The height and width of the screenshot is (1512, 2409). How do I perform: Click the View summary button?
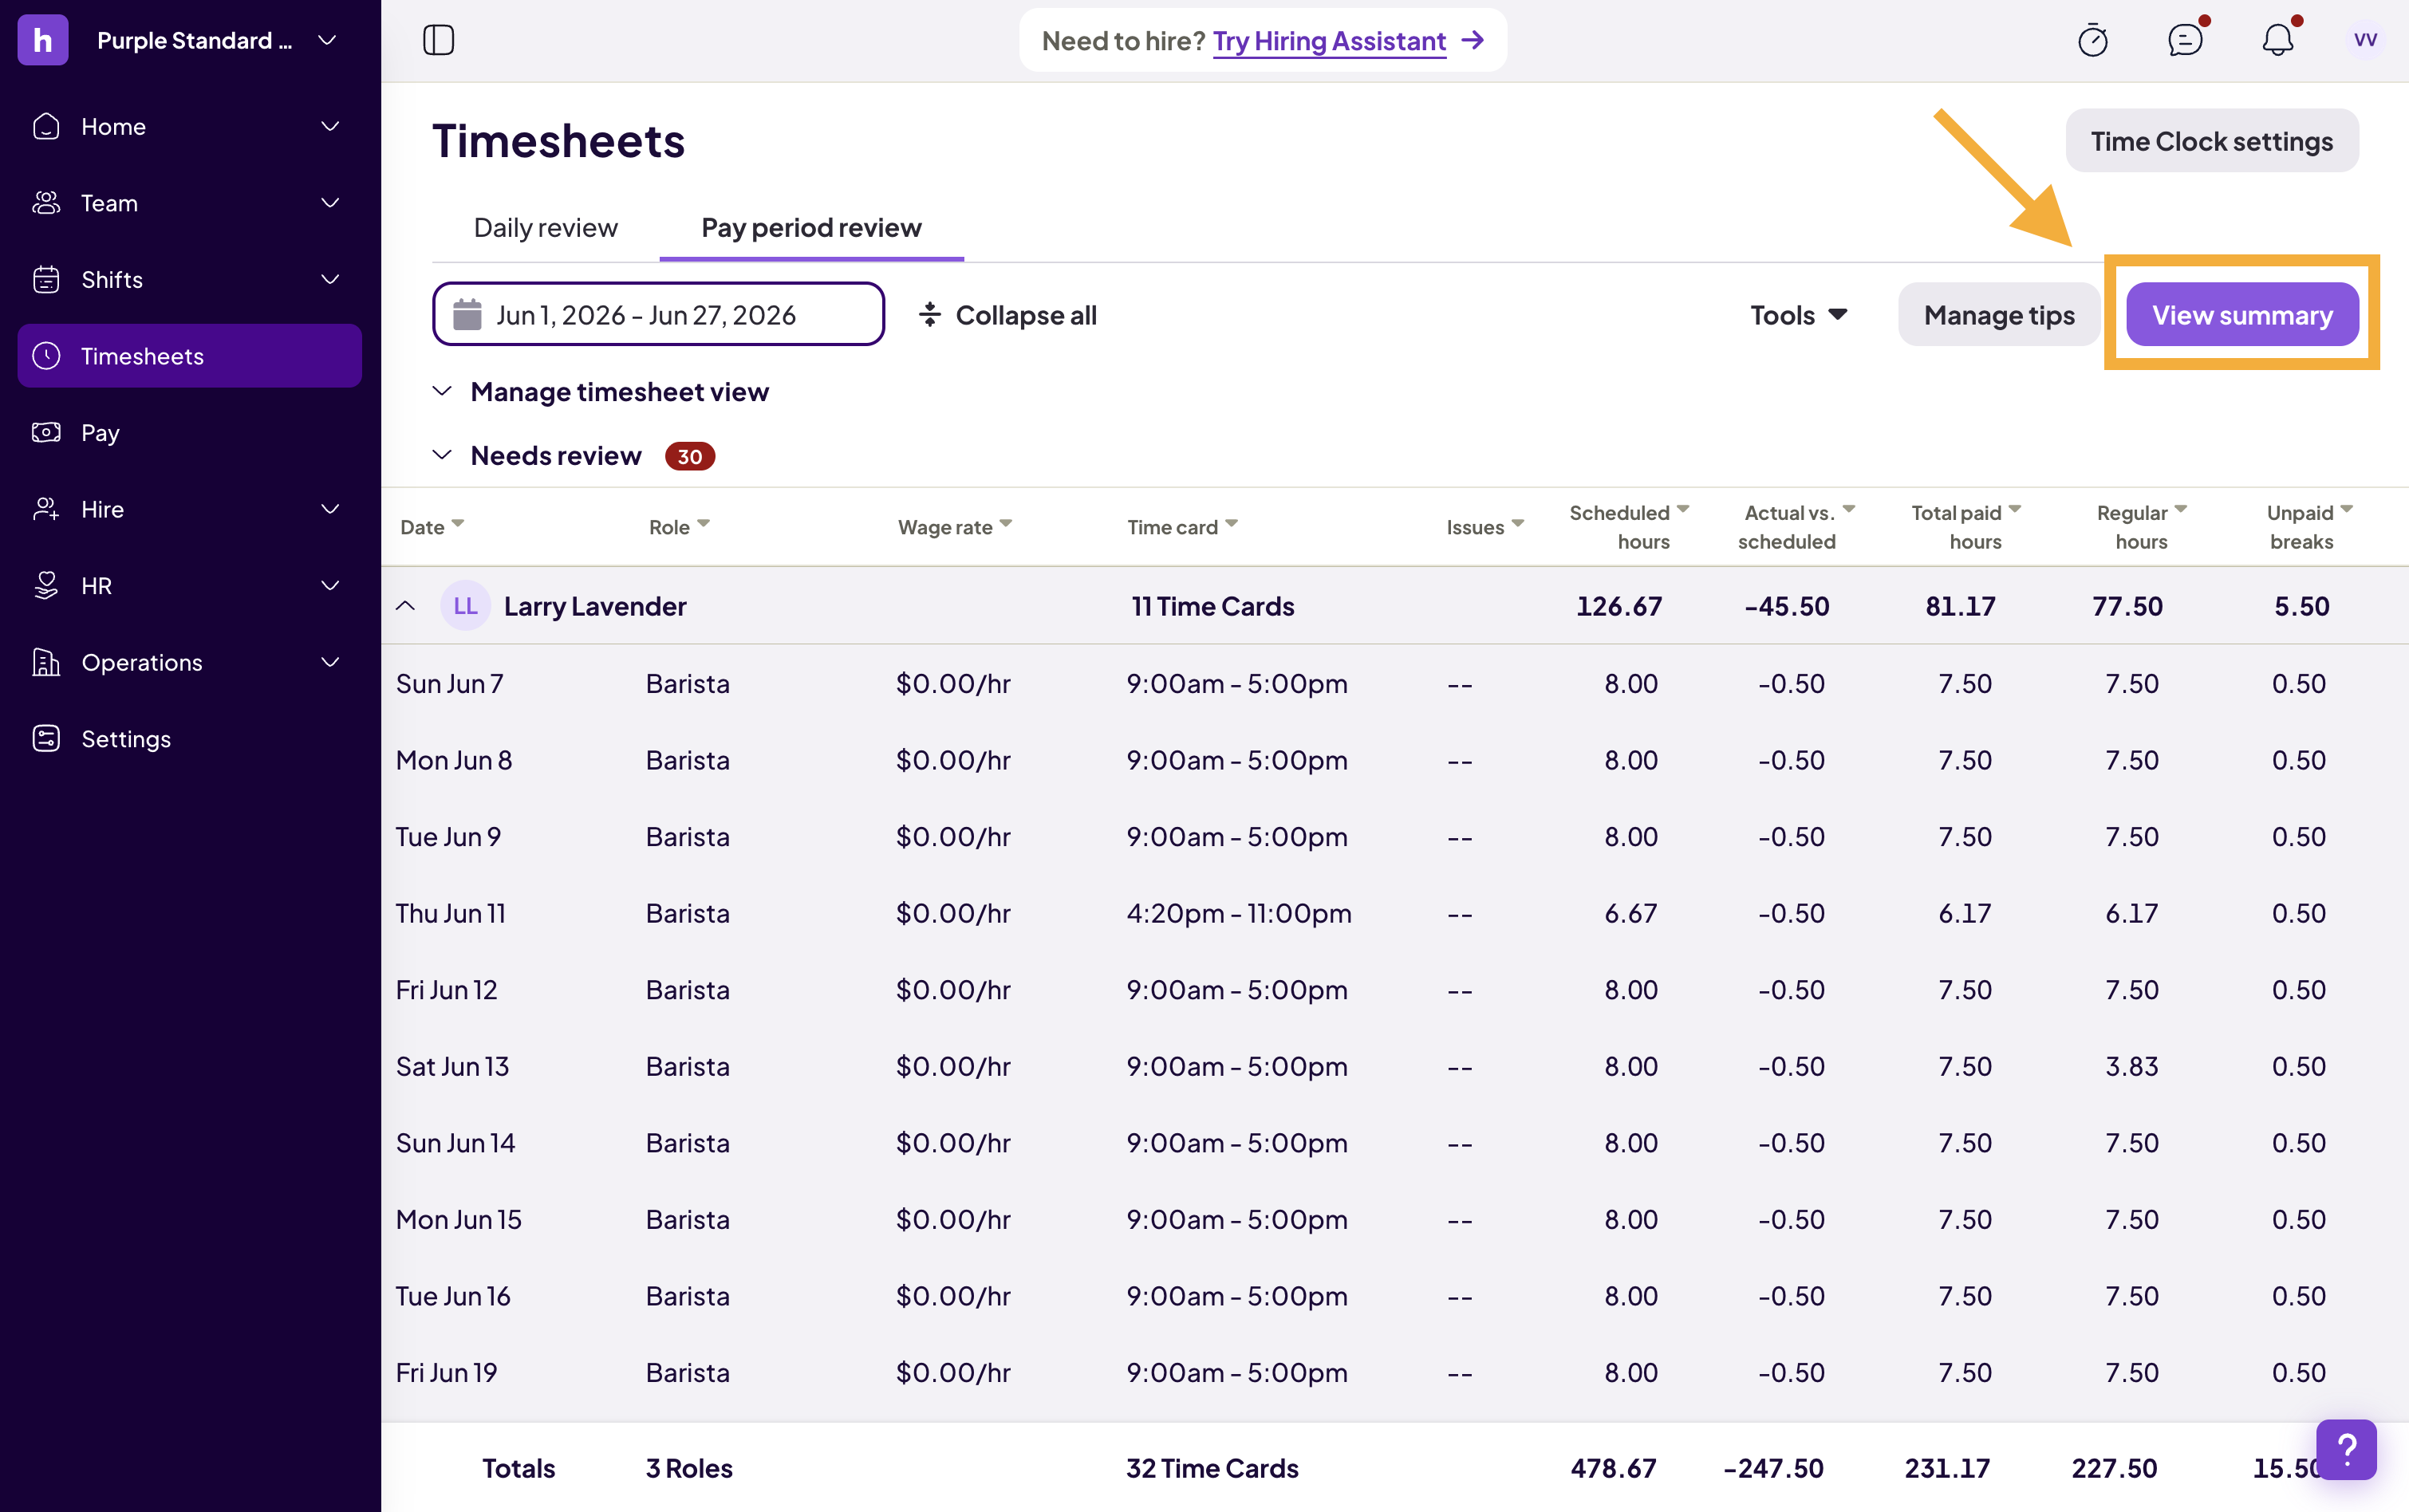point(2242,315)
